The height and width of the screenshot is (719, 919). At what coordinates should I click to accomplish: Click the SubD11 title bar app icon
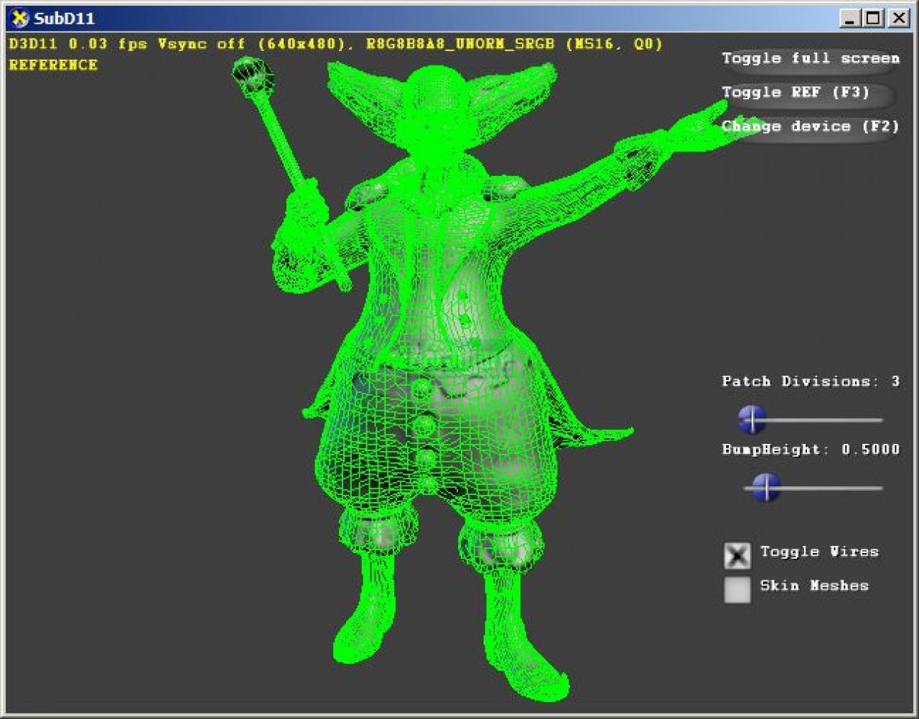pos(20,18)
